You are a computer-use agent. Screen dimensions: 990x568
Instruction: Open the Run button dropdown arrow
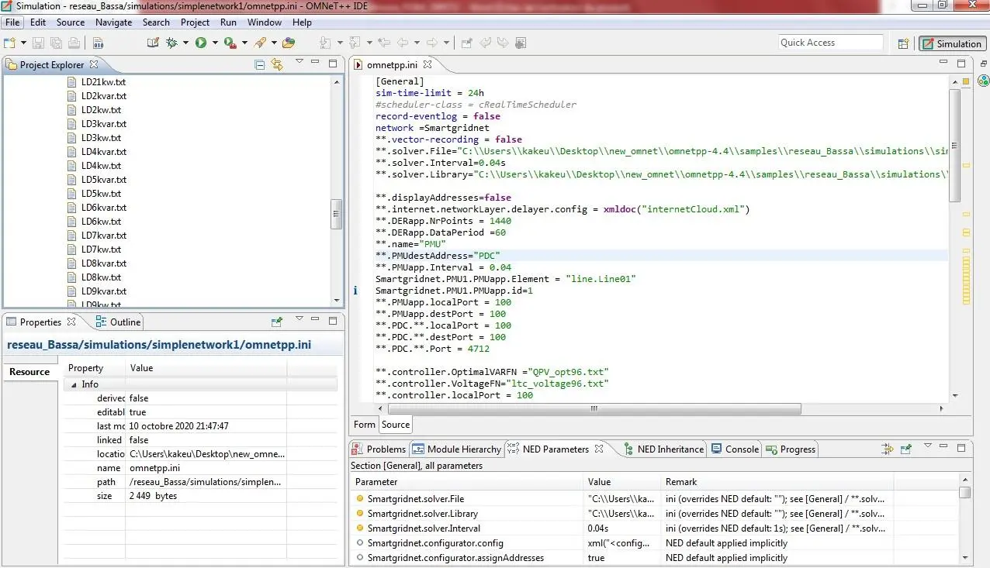point(214,43)
